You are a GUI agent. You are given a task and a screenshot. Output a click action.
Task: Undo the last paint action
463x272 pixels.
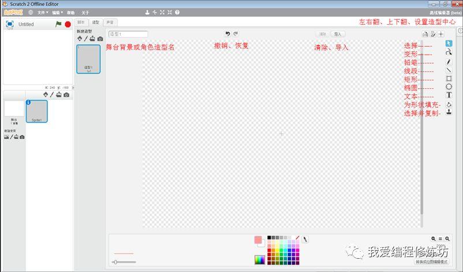pos(227,33)
